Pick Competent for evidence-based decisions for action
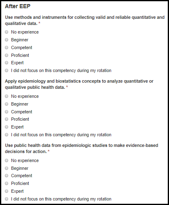 (x=7, y=176)
